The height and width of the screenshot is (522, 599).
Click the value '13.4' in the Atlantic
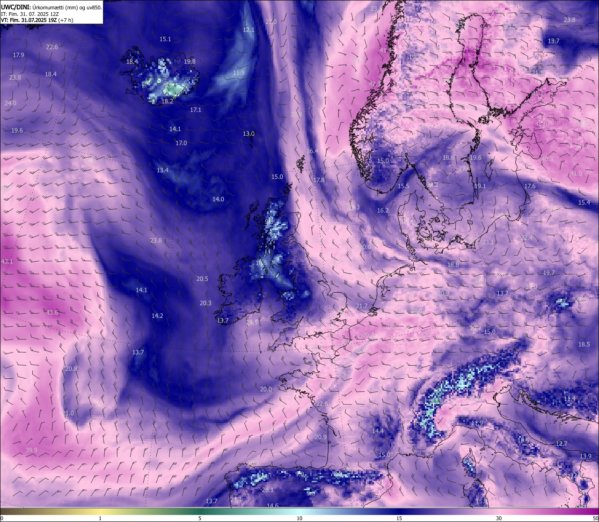(x=162, y=170)
